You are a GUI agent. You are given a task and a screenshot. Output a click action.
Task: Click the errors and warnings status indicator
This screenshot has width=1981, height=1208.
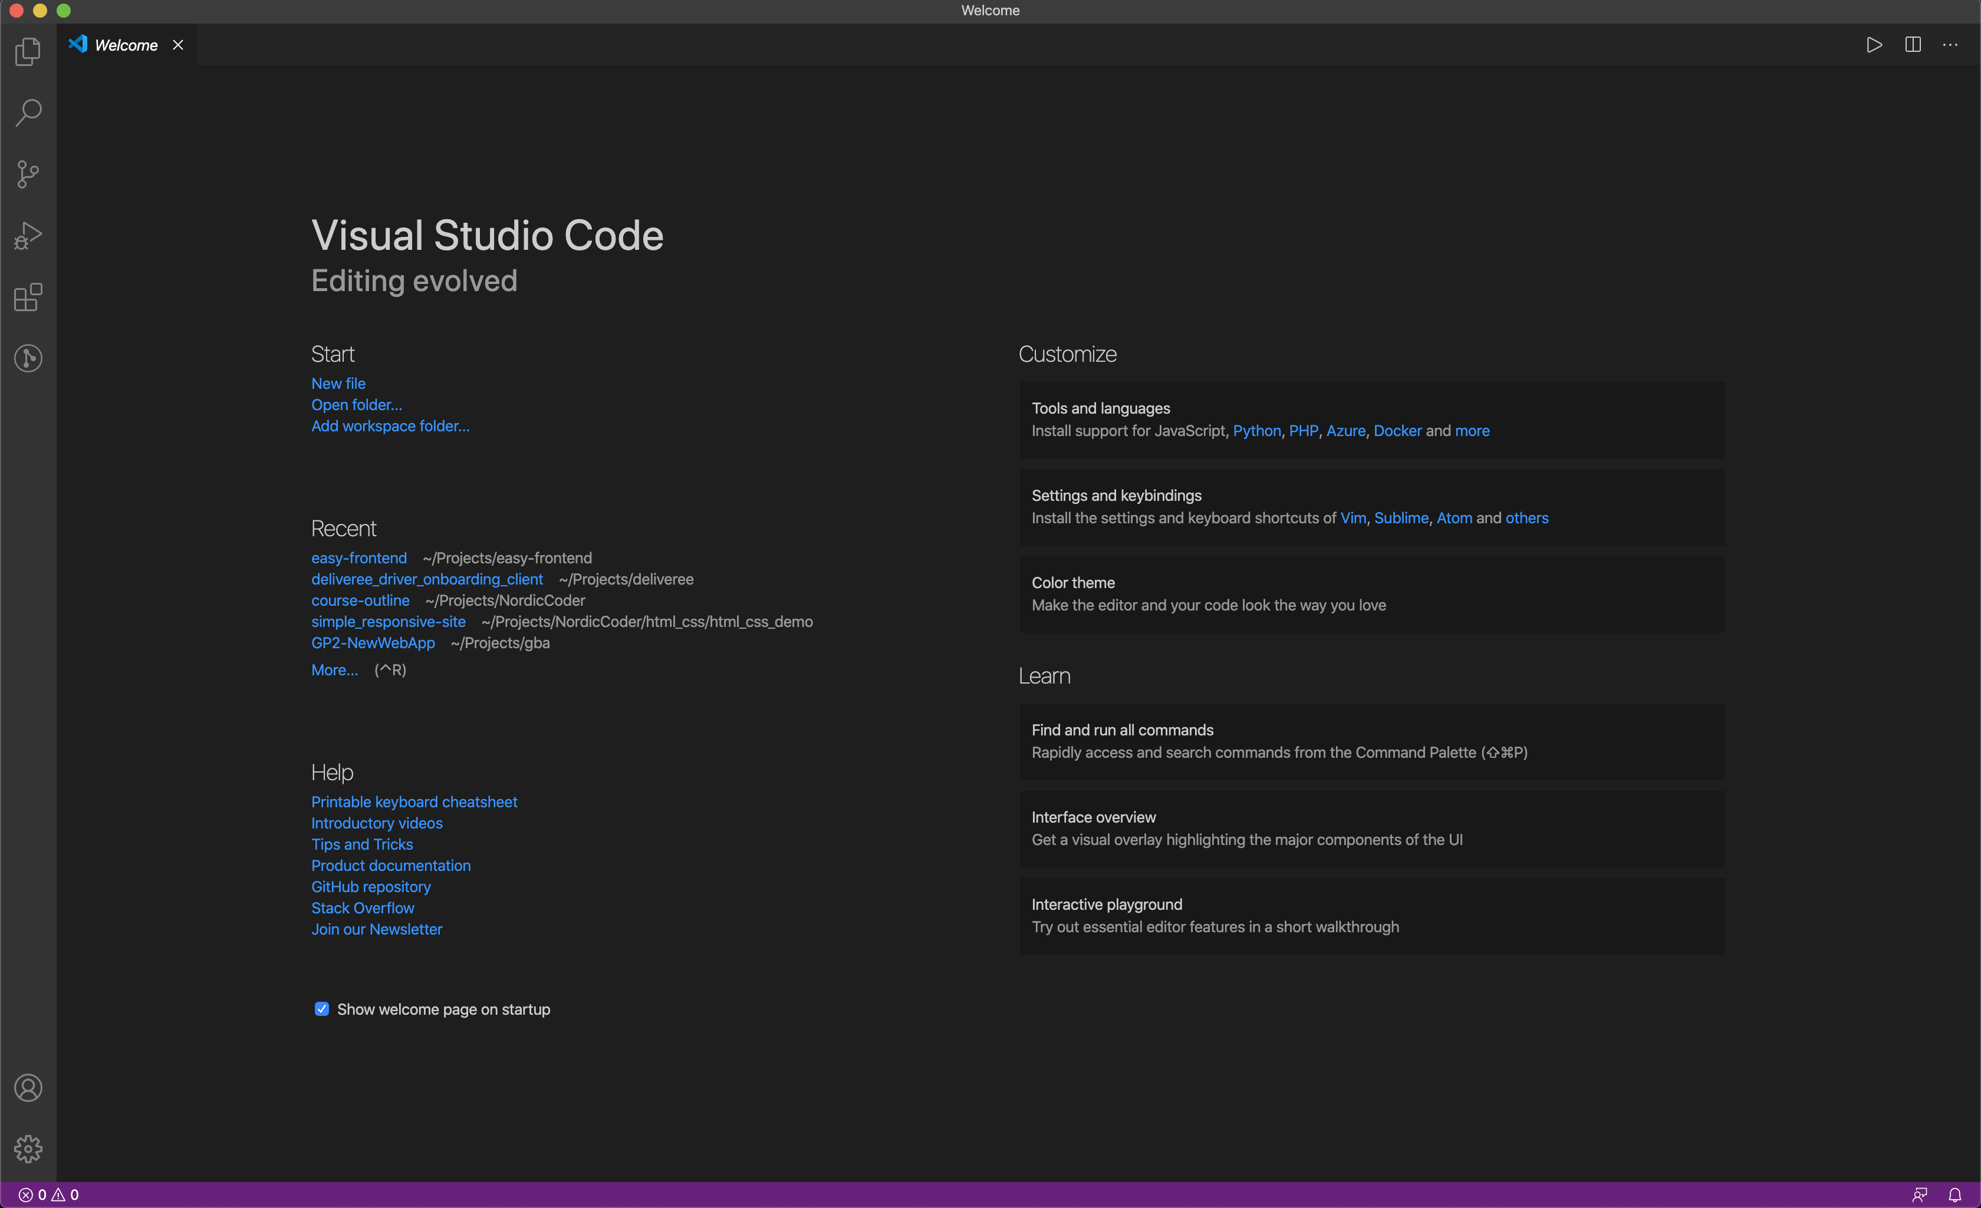pos(48,1194)
